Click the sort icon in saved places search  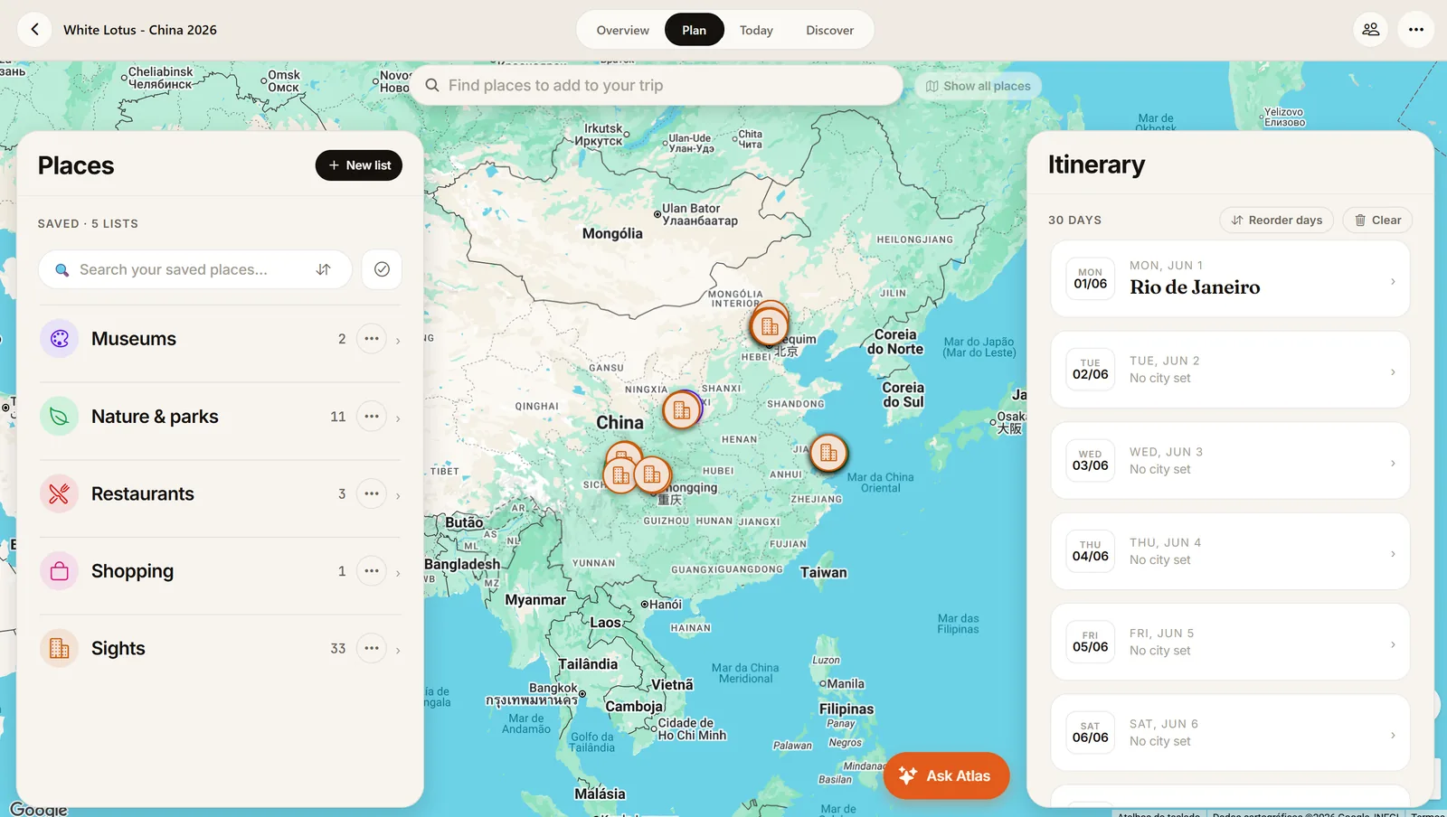tap(324, 269)
